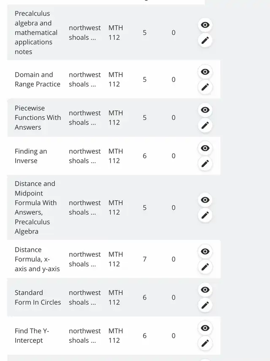The height and width of the screenshot is (361, 270).
Task: Select the Domain and Range Practice title
Action: [x=38, y=79]
